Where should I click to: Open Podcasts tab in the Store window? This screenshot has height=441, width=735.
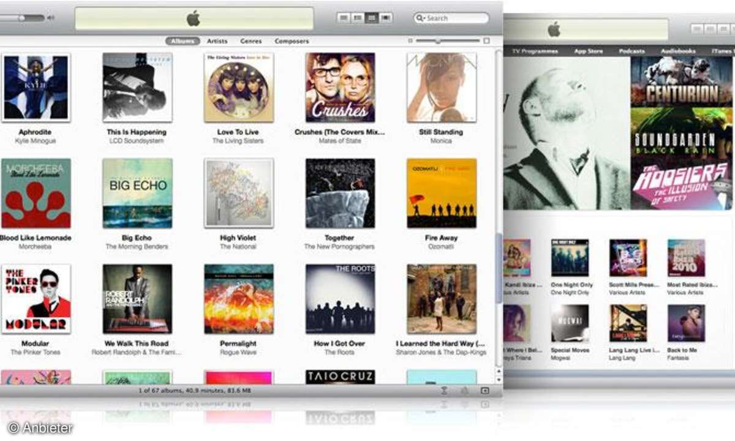631,51
